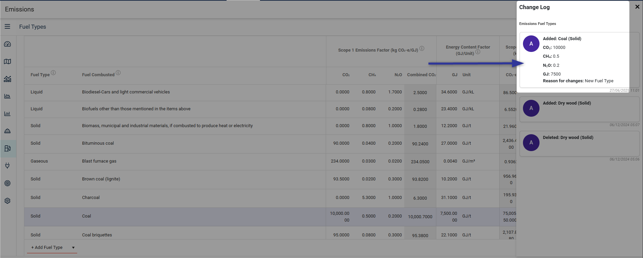Click the avatar on Added: Dry wood entry
The height and width of the screenshot is (258, 643).
pos(531,108)
